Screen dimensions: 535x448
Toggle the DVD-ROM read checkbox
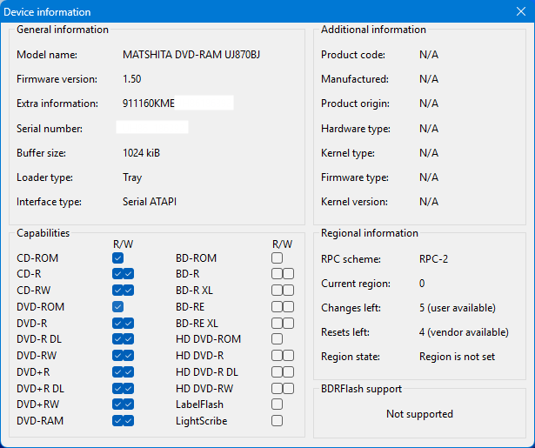point(117,307)
